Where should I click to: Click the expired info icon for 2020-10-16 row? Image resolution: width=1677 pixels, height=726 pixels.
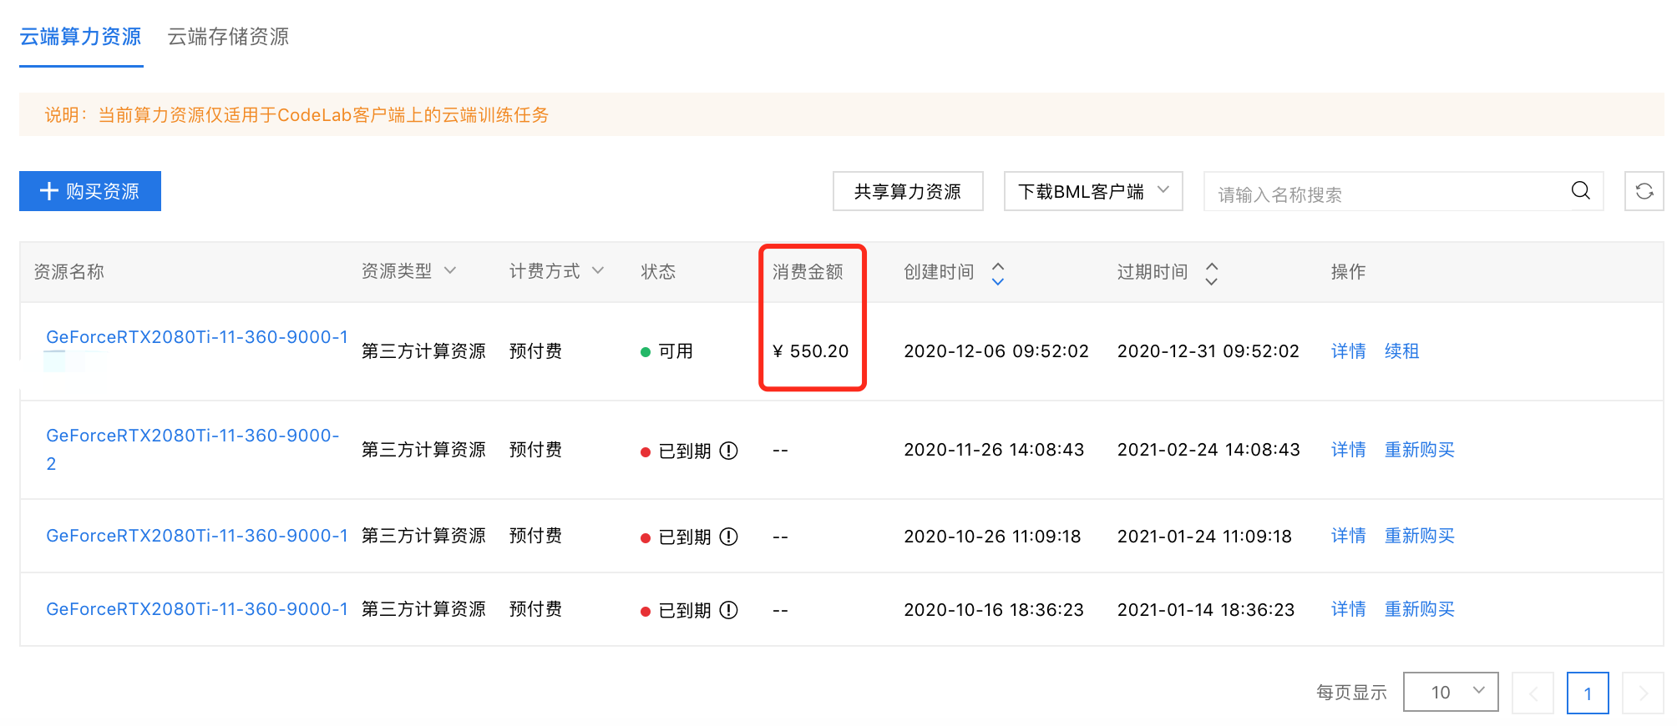coord(729,610)
